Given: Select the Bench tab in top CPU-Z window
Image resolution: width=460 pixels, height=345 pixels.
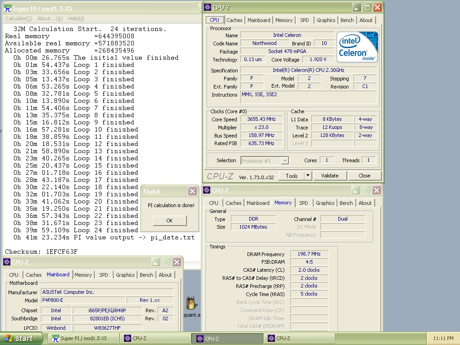Looking at the screenshot, I should pos(347,20).
